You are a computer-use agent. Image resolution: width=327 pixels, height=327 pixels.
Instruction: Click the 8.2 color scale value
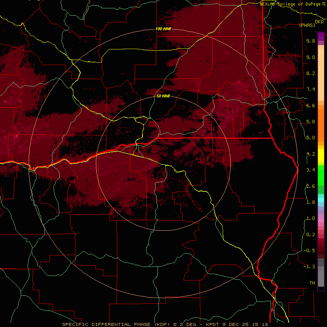pos(311,73)
